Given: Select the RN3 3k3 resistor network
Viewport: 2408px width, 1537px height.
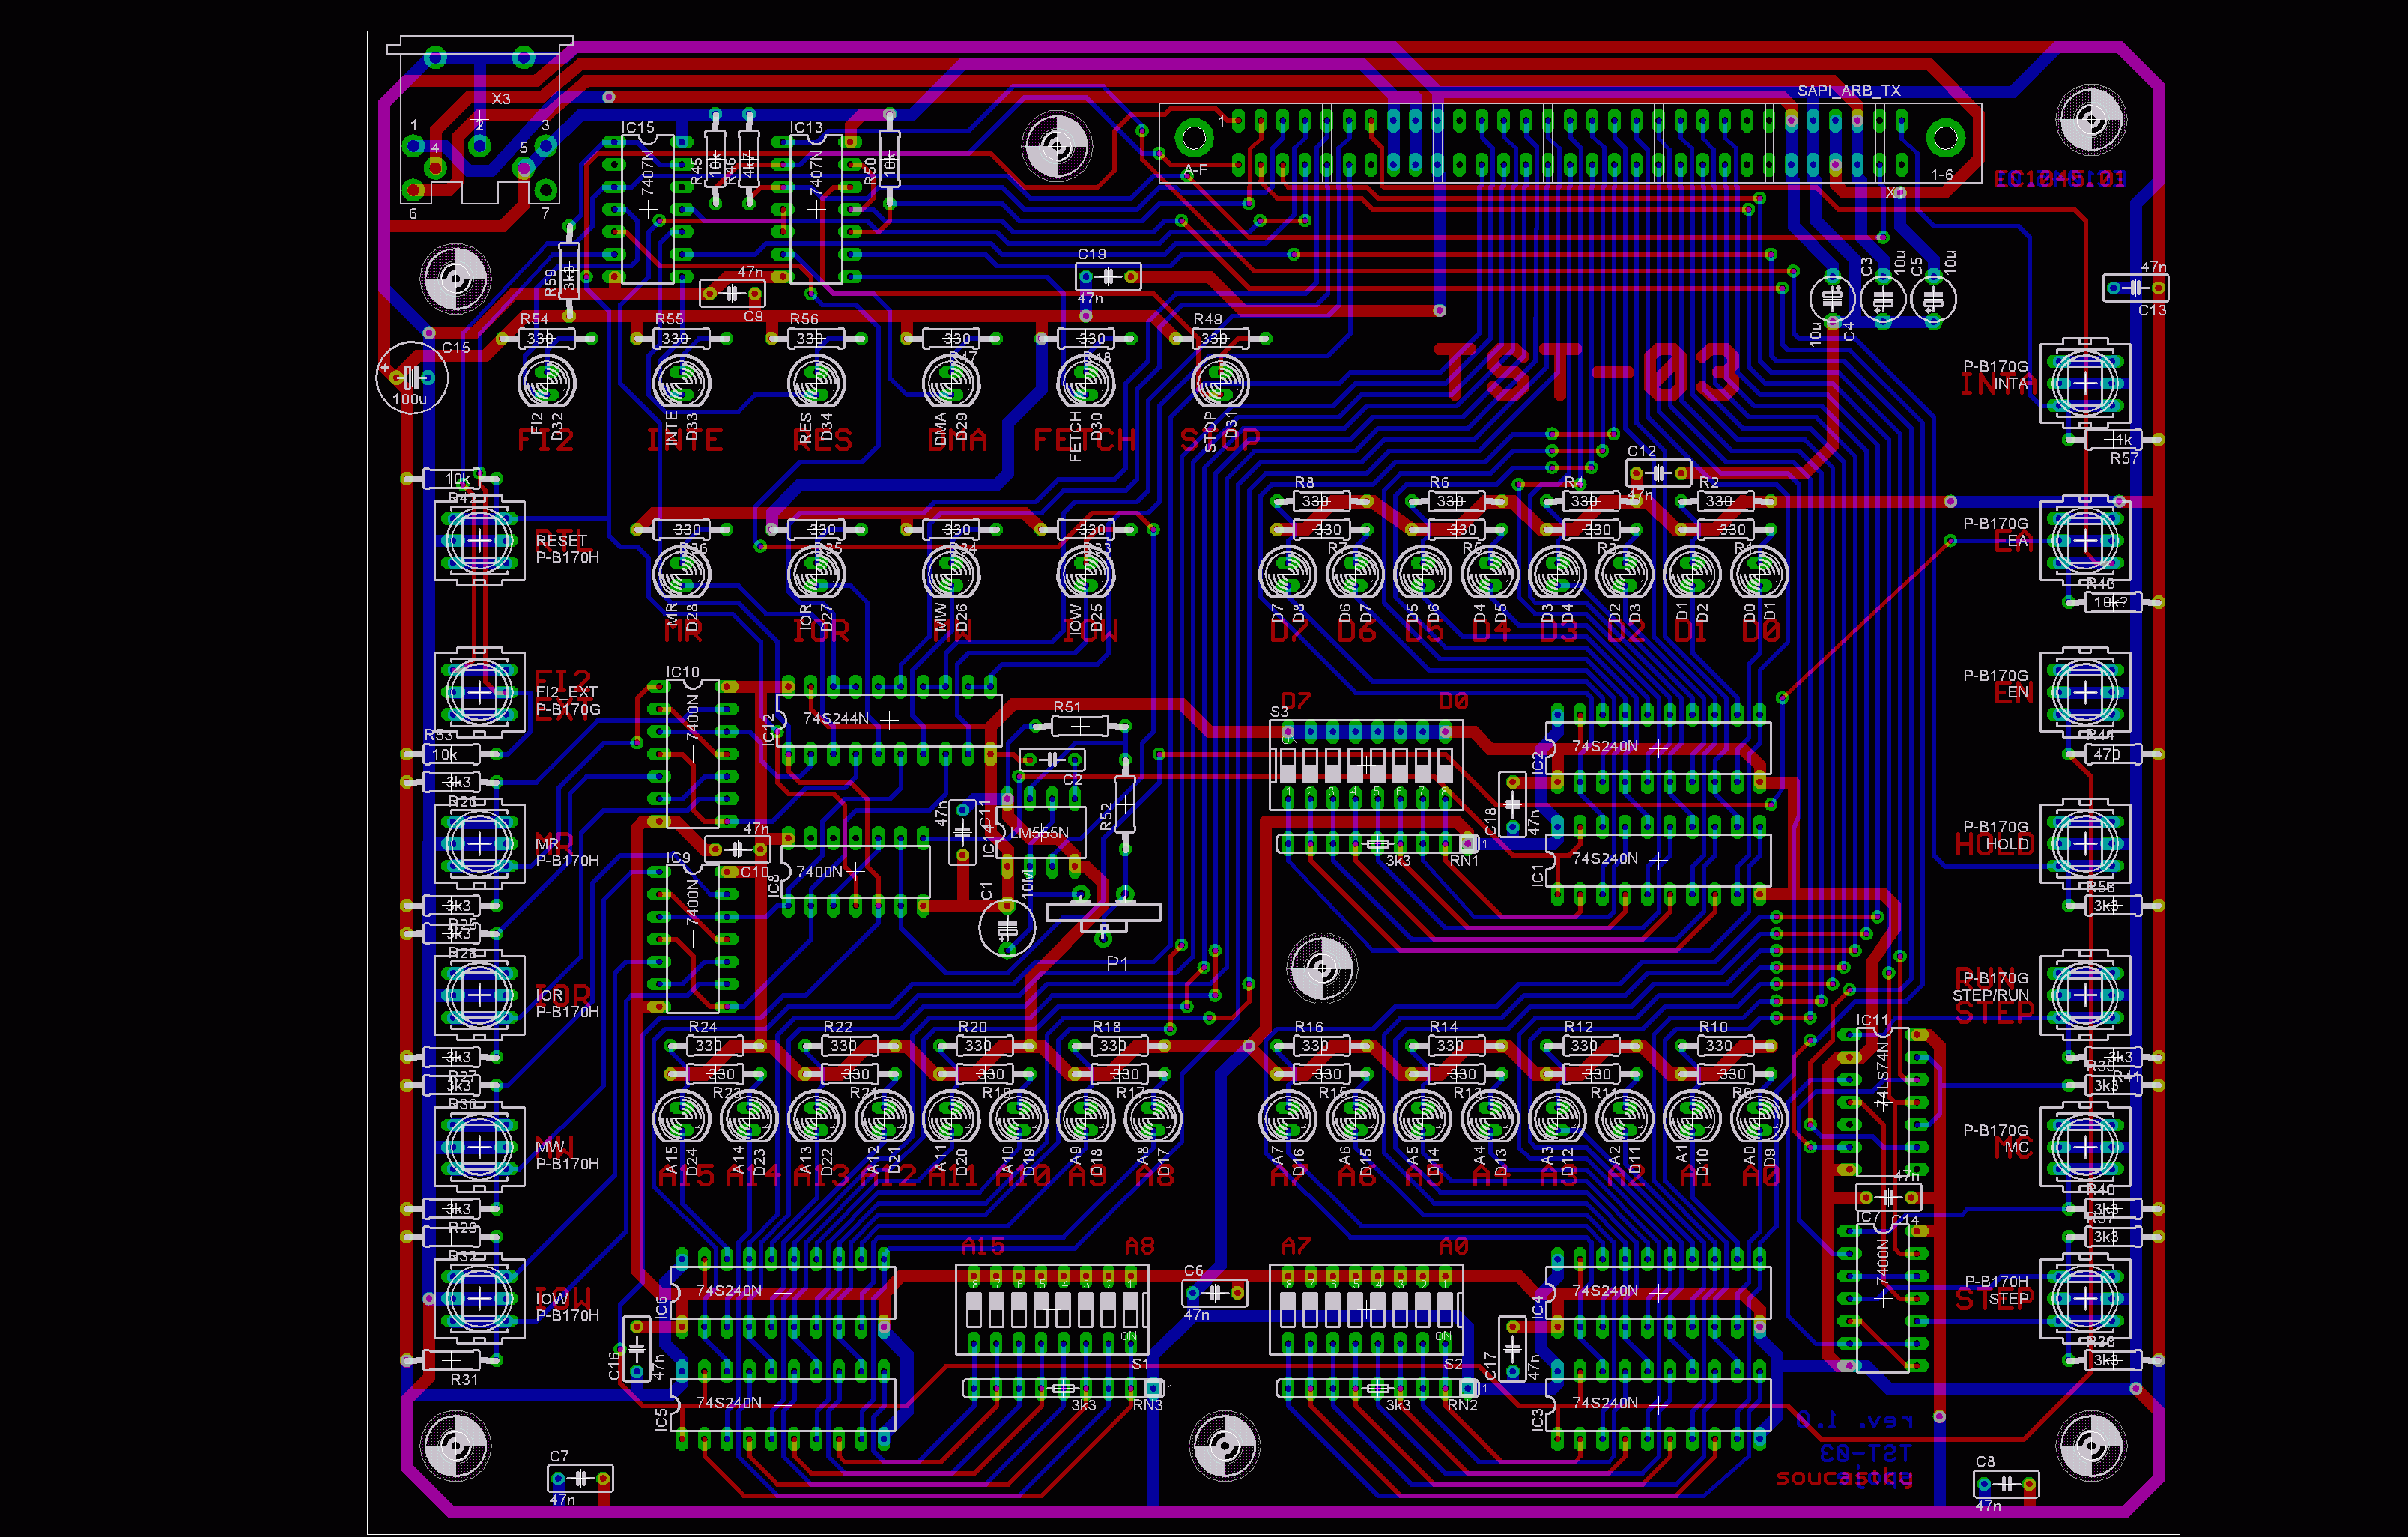Looking at the screenshot, I should (1064, 1388).
